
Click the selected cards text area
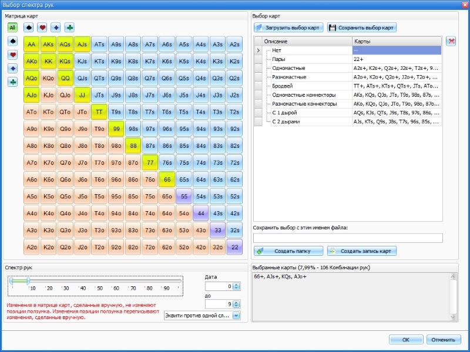[351, 297]
